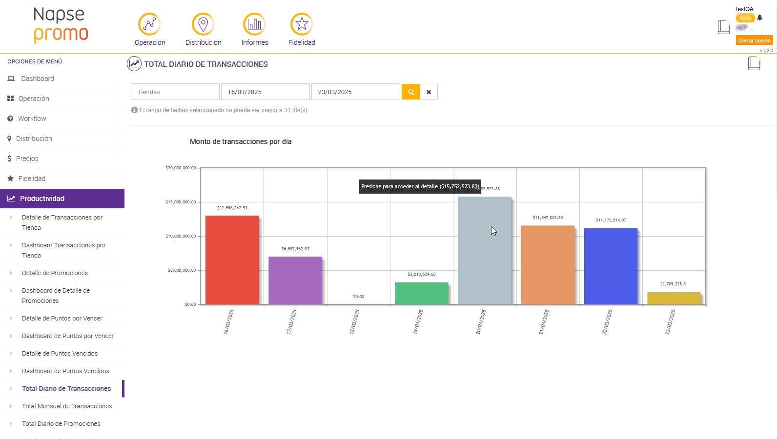Image resolution: width=777 pixels, height=439 pixels.
Task: Click the $6,987,962.03 value label
Action: (295, 249)
